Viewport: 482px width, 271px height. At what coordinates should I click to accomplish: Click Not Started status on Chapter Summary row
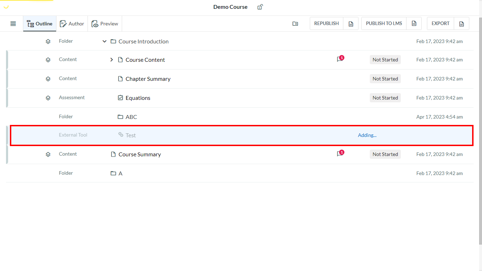(x=385, y=79)
